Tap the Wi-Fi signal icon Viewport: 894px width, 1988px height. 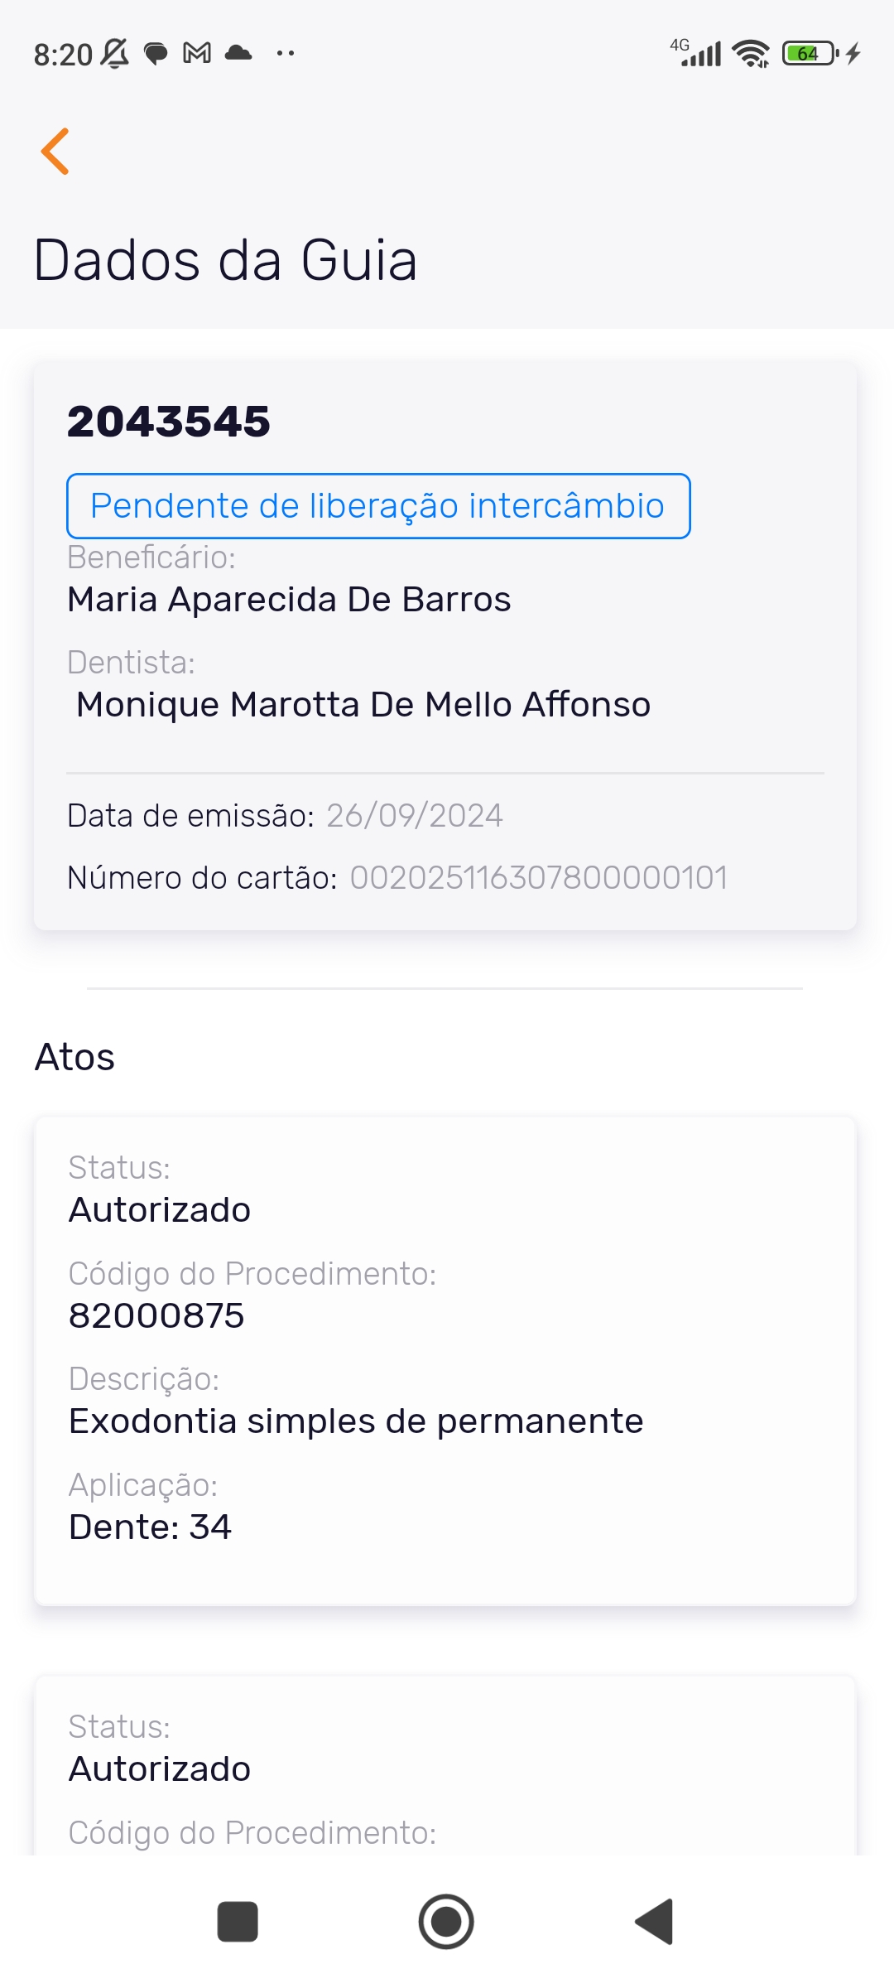751,54
